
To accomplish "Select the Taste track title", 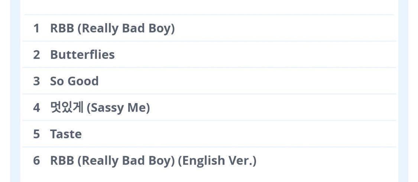I will [x=66, y=134].
